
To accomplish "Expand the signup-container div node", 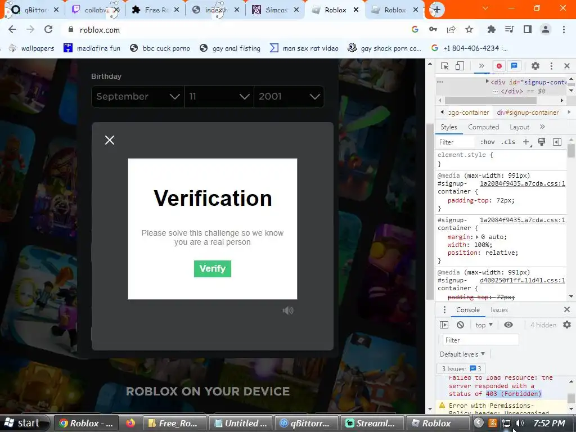I will coord(487,82).
